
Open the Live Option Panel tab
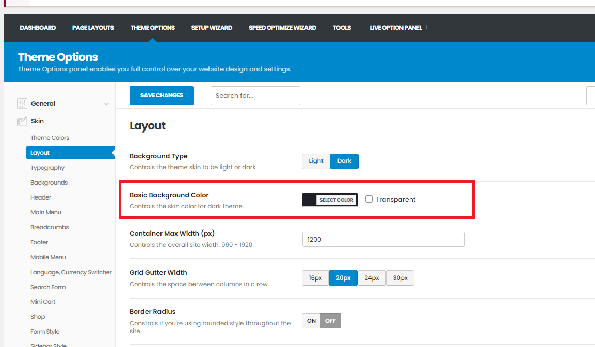[x=396, y=28]
